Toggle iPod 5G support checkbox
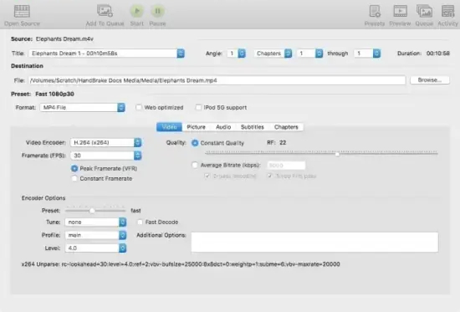Screen dimensions: 460x312 point(198,107)
